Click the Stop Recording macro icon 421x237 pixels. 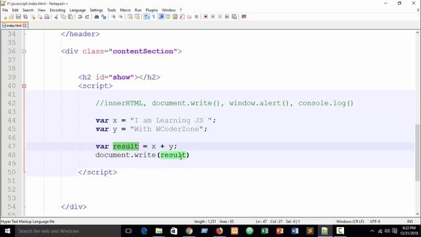click(212, 16)
